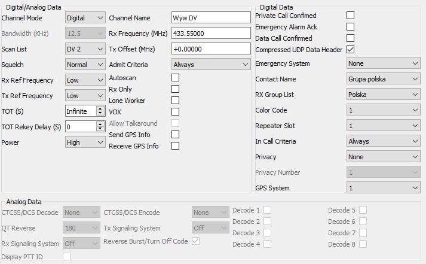Open the Admit Criteria dropdown
The image size is (426, 264).
[x=211, y=65]
